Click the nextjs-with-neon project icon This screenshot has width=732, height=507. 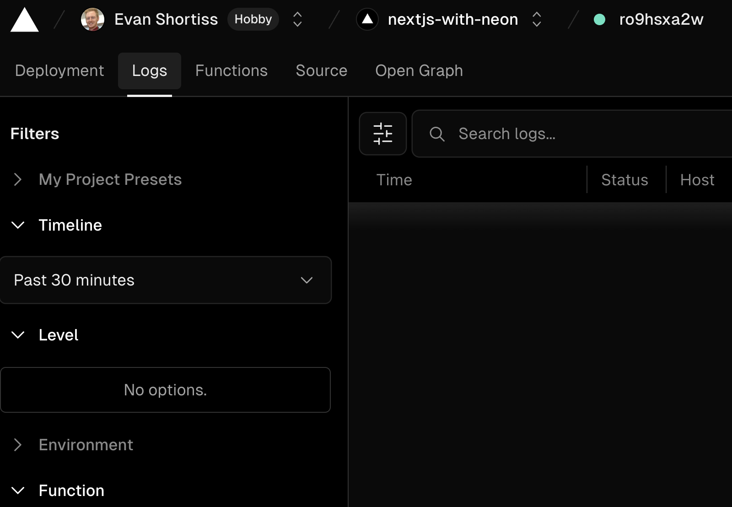[x=367, y=19]
